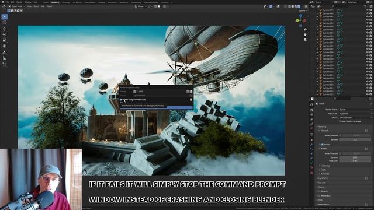Select the Rotate tool
This screenshot has height=210, width=374.
(x=5, y=34)
